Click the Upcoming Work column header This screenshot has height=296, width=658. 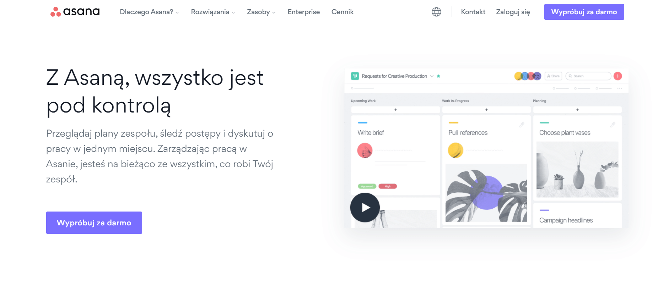pyautogui.click(x=363, y=101)
